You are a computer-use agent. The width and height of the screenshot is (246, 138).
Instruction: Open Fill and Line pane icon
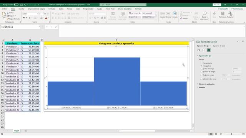pyautogui.click(x=199, y=50)
